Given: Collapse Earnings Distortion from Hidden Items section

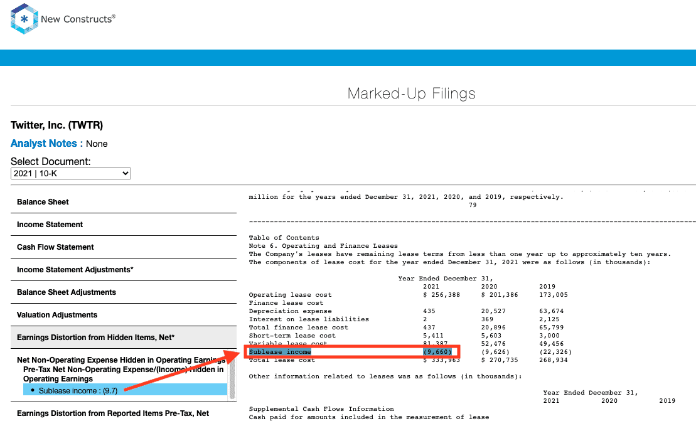Looking at the screenshot, I should coord(124,338).
